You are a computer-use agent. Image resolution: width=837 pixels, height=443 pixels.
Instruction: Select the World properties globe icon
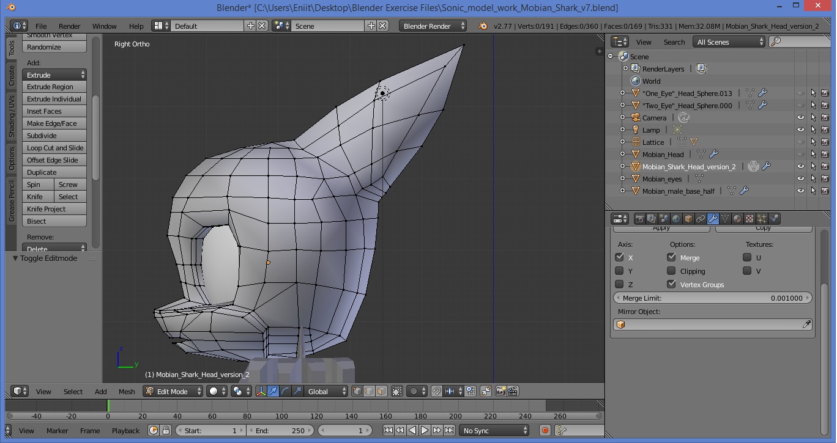(x=676, y=218)
